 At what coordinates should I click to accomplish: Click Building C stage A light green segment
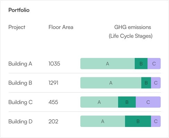(99, 102)
